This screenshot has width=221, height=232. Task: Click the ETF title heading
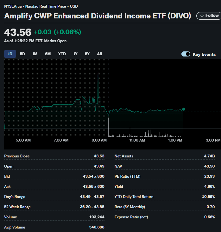click(x=98, y=16)
